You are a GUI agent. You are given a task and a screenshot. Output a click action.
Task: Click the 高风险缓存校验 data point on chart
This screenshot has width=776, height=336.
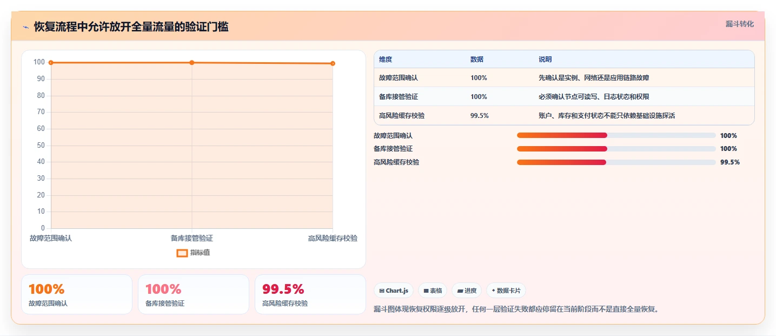pyautogui.click(x=333, y=63)
